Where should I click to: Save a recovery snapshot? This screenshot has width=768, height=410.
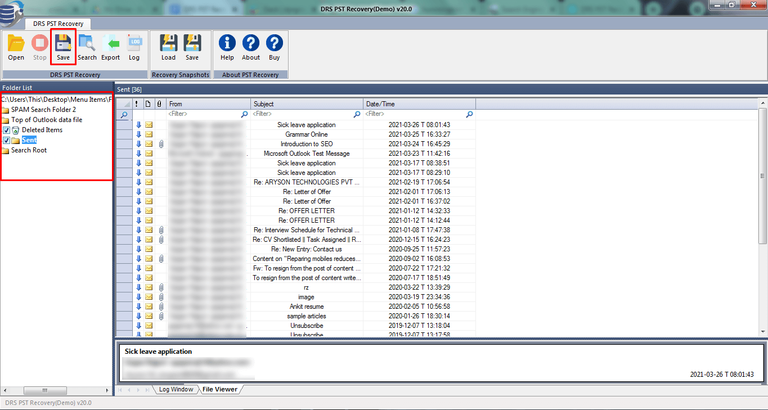pyautogui.click(x=192, y=47)
